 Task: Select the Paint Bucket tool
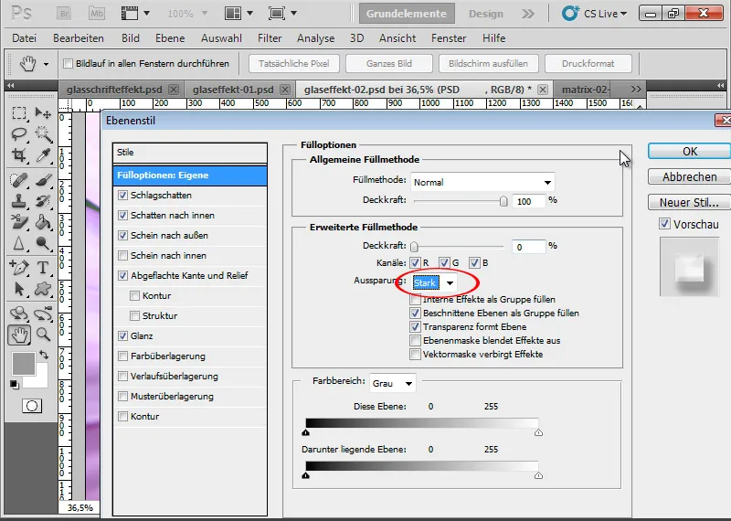tap(43, 222)
